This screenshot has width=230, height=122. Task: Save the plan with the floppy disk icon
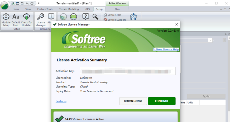click(x=22, y=3)
